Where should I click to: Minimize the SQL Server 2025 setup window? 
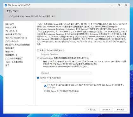coord(112,5)
